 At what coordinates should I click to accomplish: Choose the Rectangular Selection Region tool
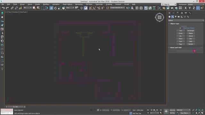[x=42, y=8]
